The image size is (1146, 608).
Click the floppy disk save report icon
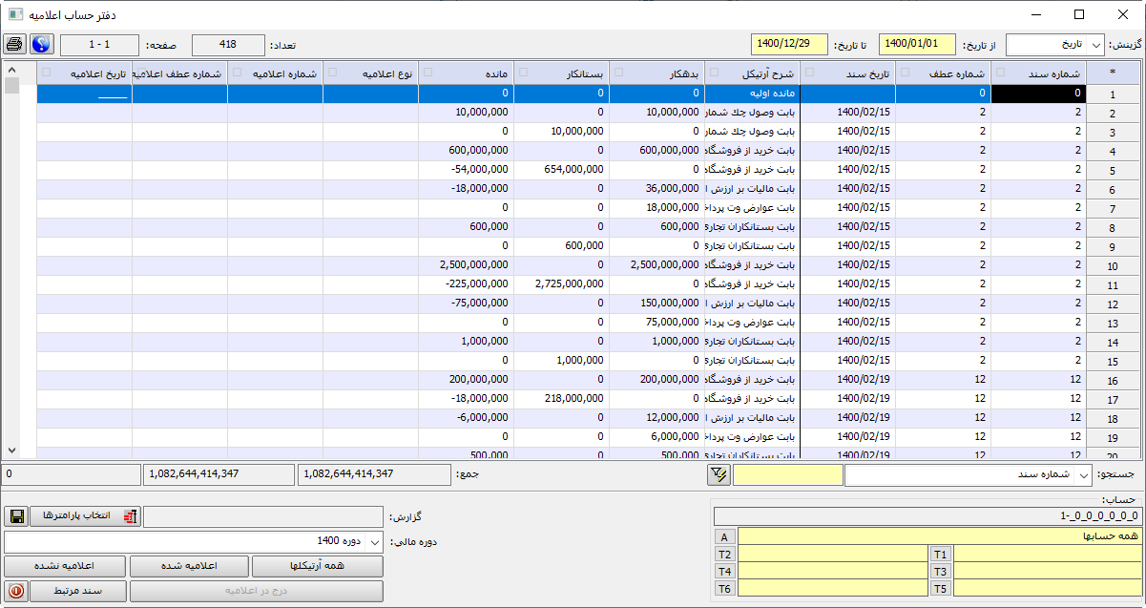pyautogui.click(x=16, y=516)
